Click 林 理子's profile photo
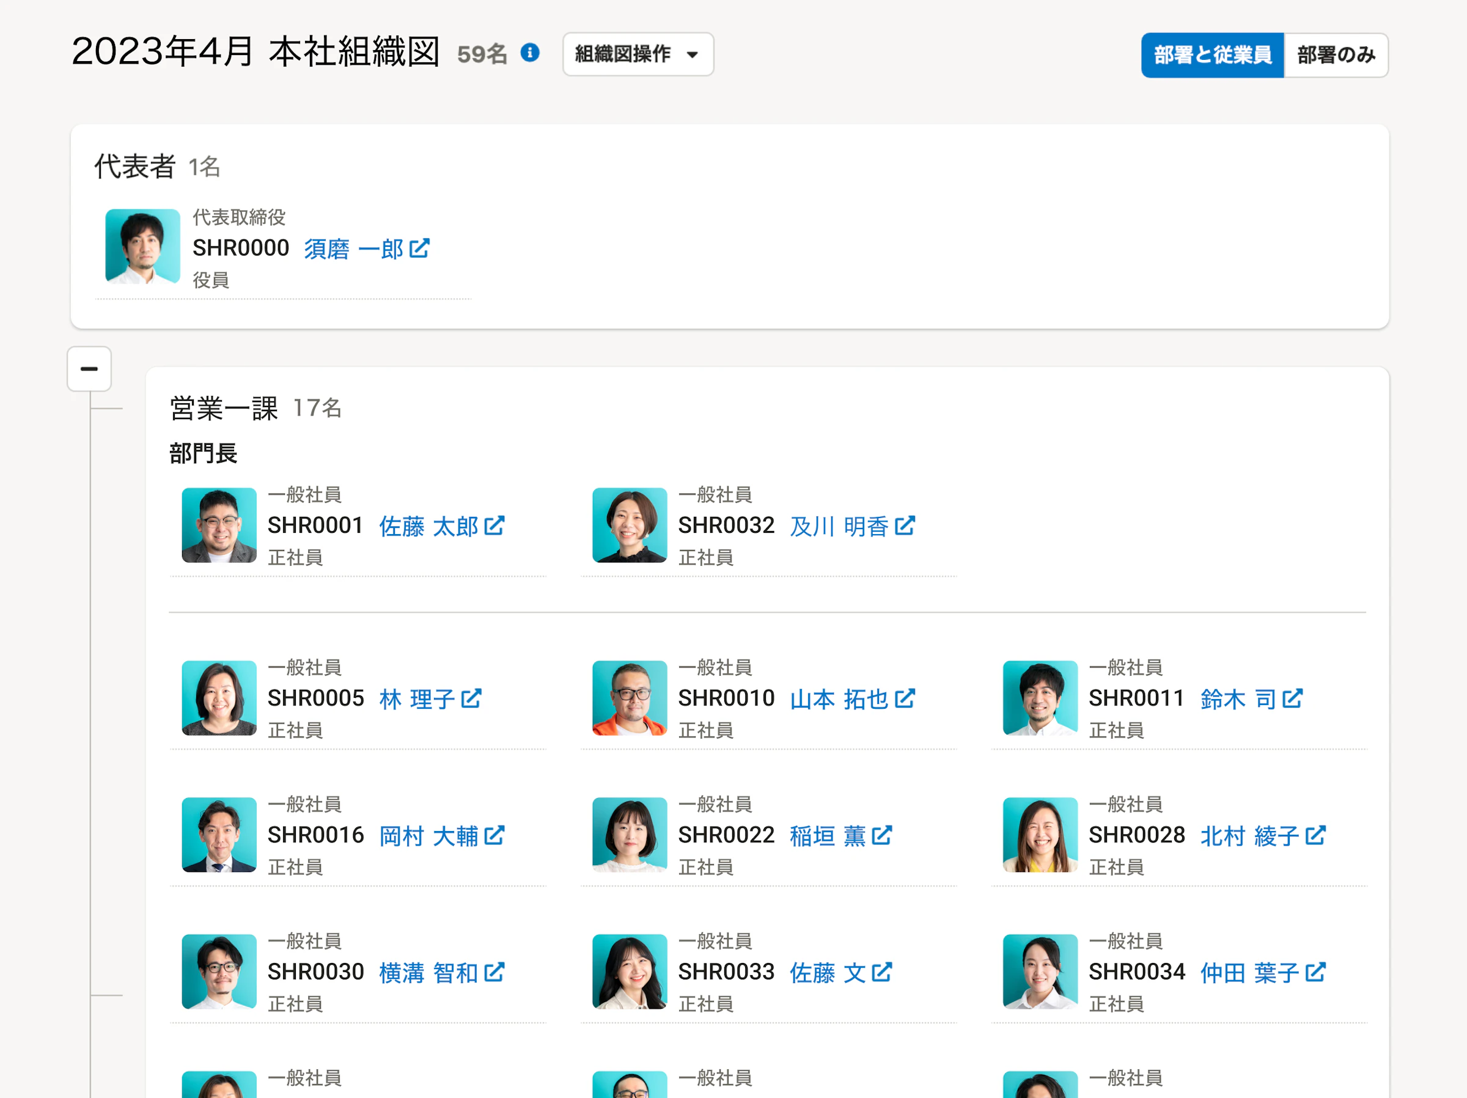The height and width of the screenshot is (1098, 1467). click(219, 698)
